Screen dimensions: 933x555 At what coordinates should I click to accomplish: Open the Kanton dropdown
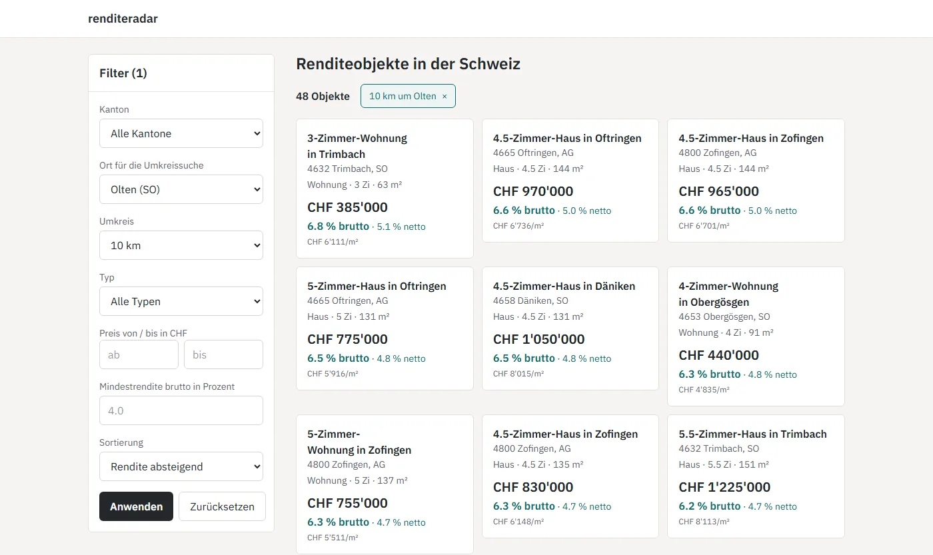tap(181, 133)
